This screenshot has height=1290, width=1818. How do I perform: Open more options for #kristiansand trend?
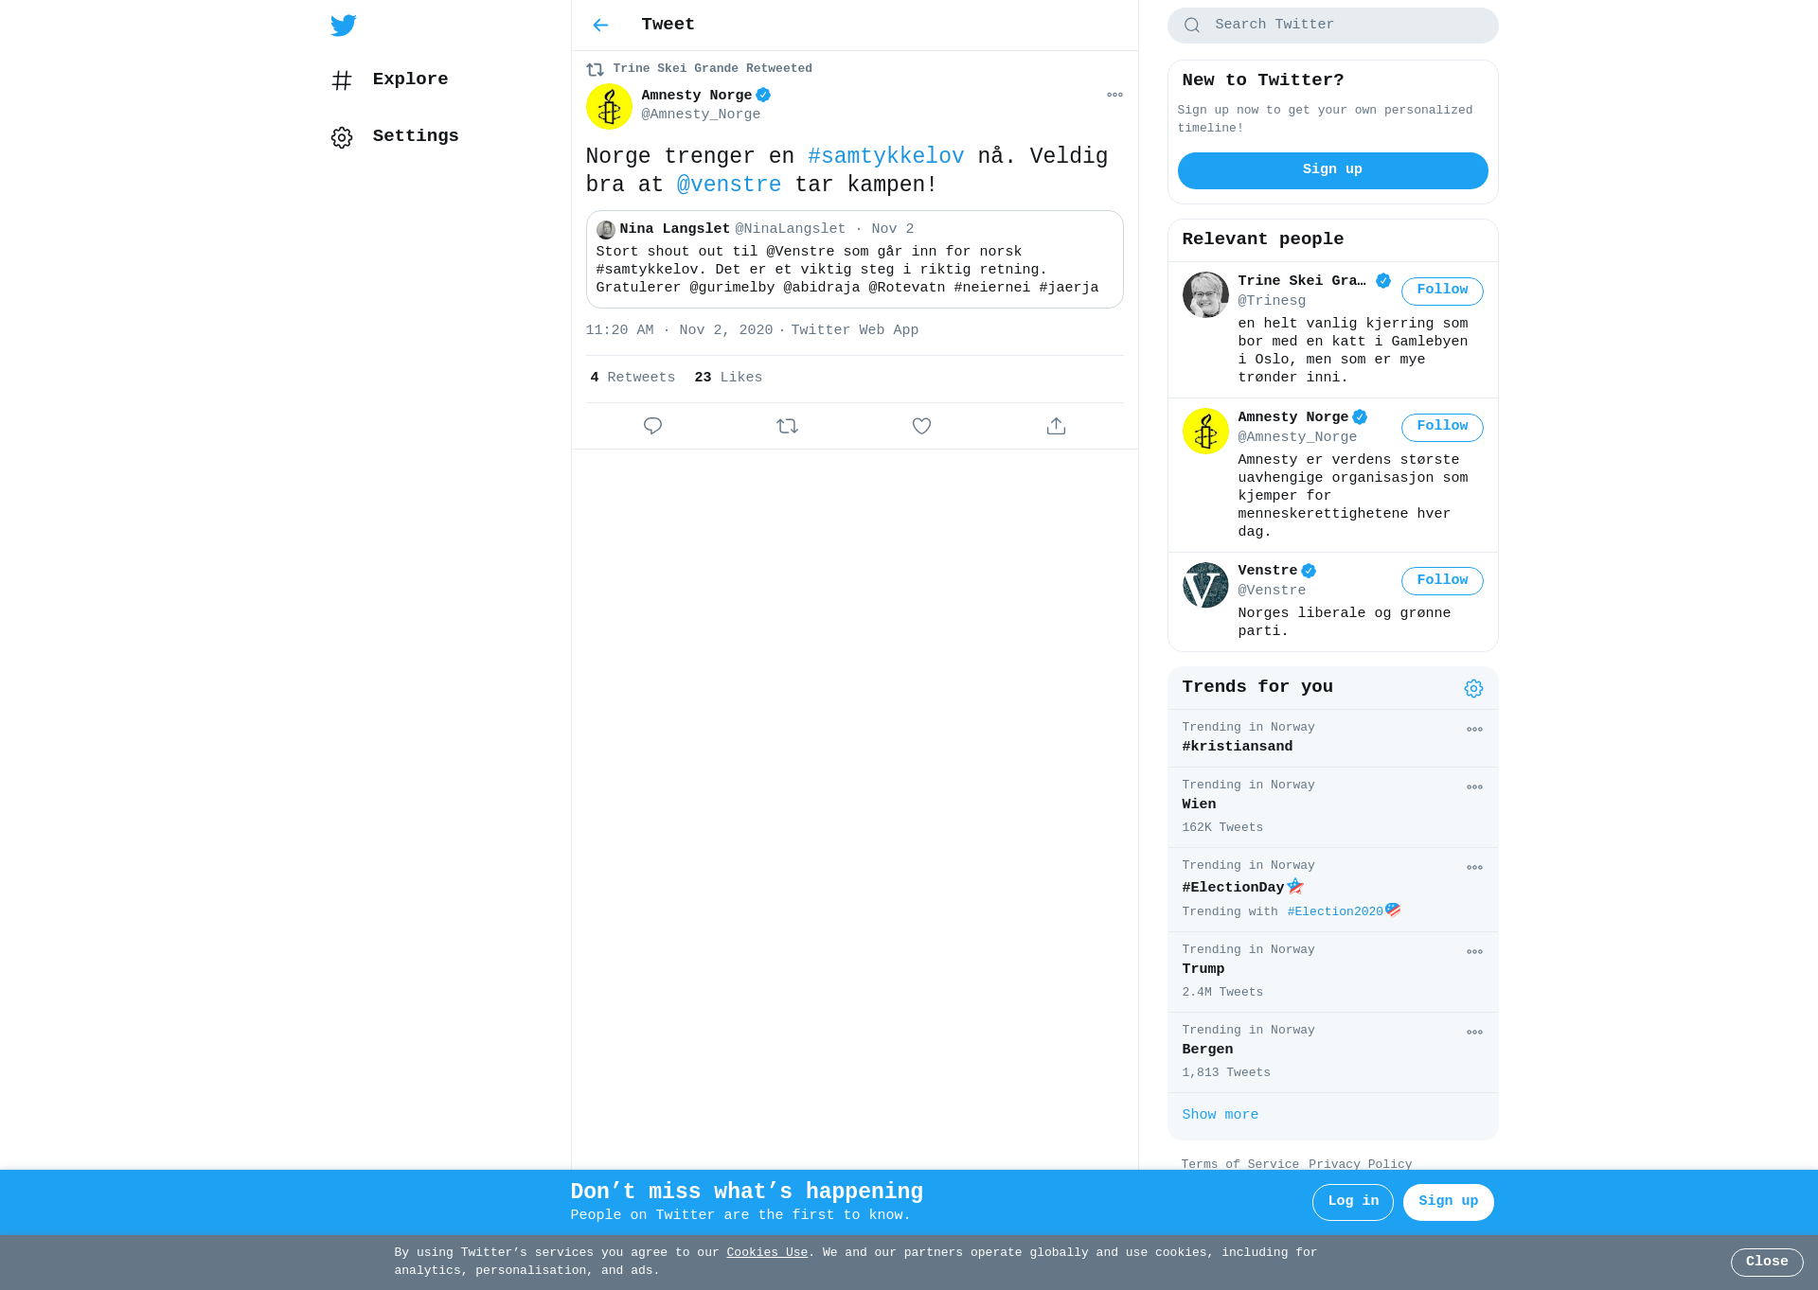pos(1474,730)
